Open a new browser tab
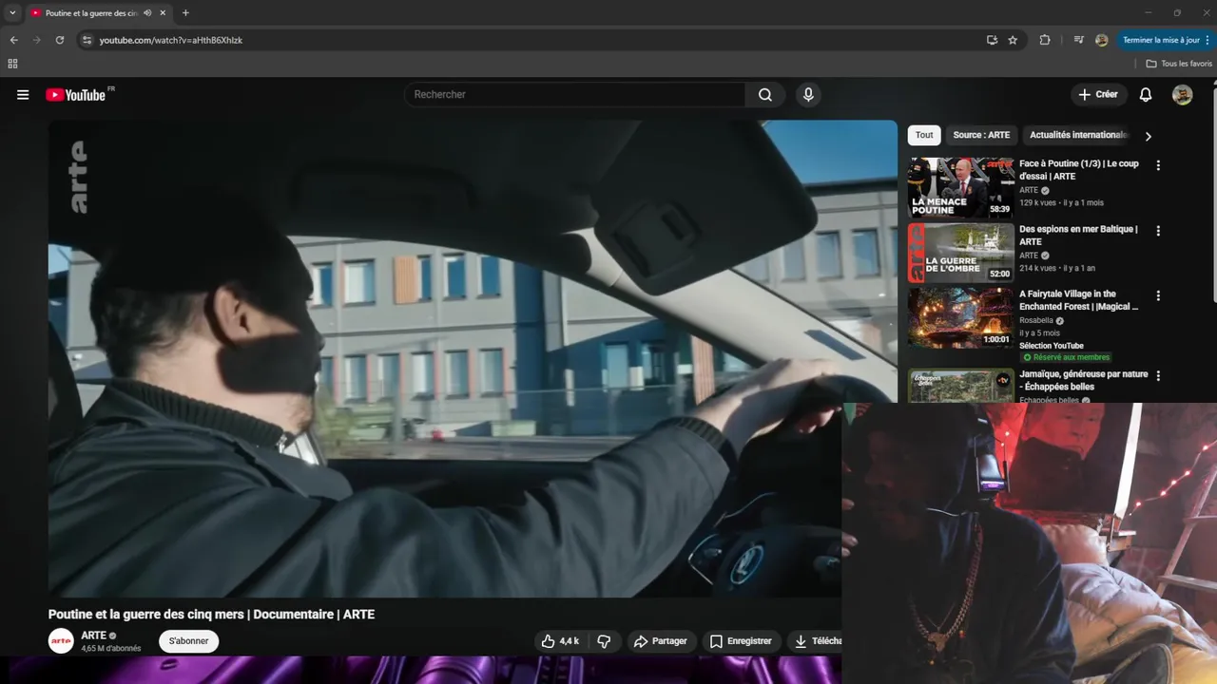Image resolution: width=1217 pixels, height=684 pixels. click(x=185, y=13)
